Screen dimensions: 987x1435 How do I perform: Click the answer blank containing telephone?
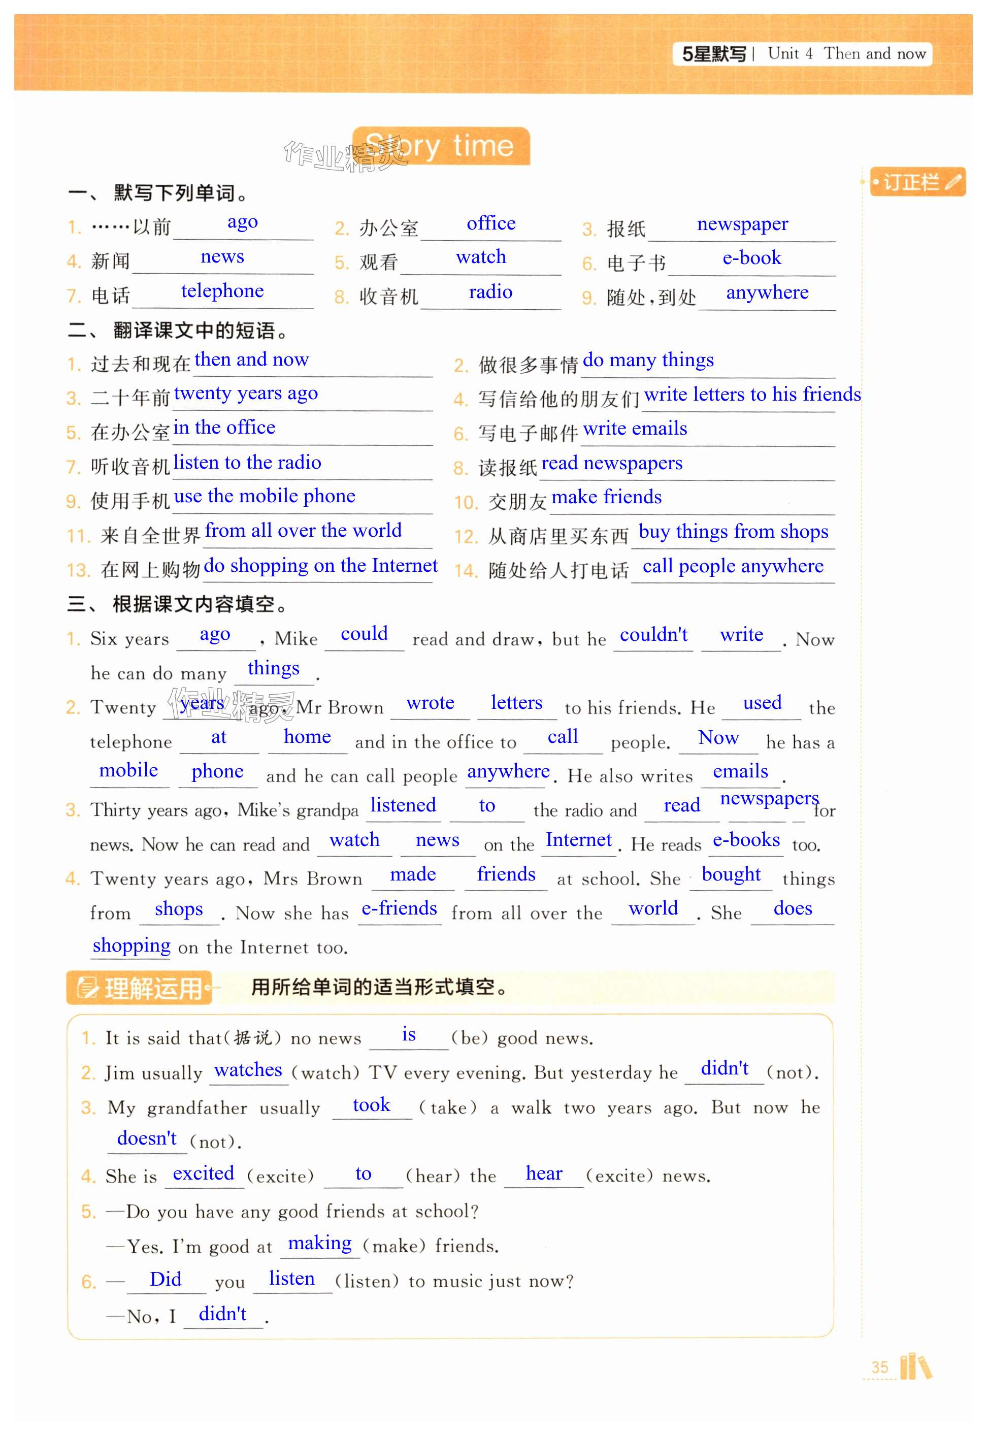pyautogui.click(x=222, y=291)
